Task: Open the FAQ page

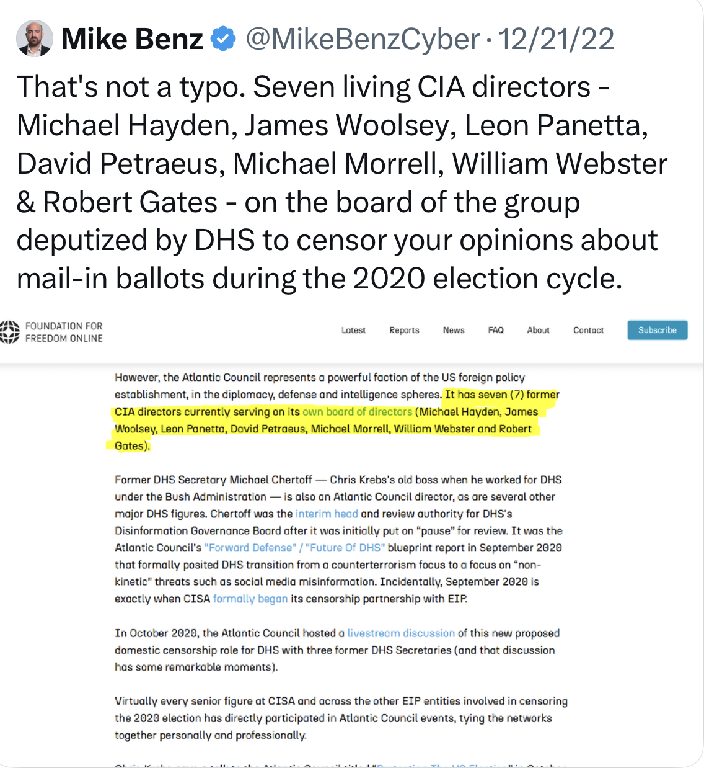Action: (x=496, y=330)
